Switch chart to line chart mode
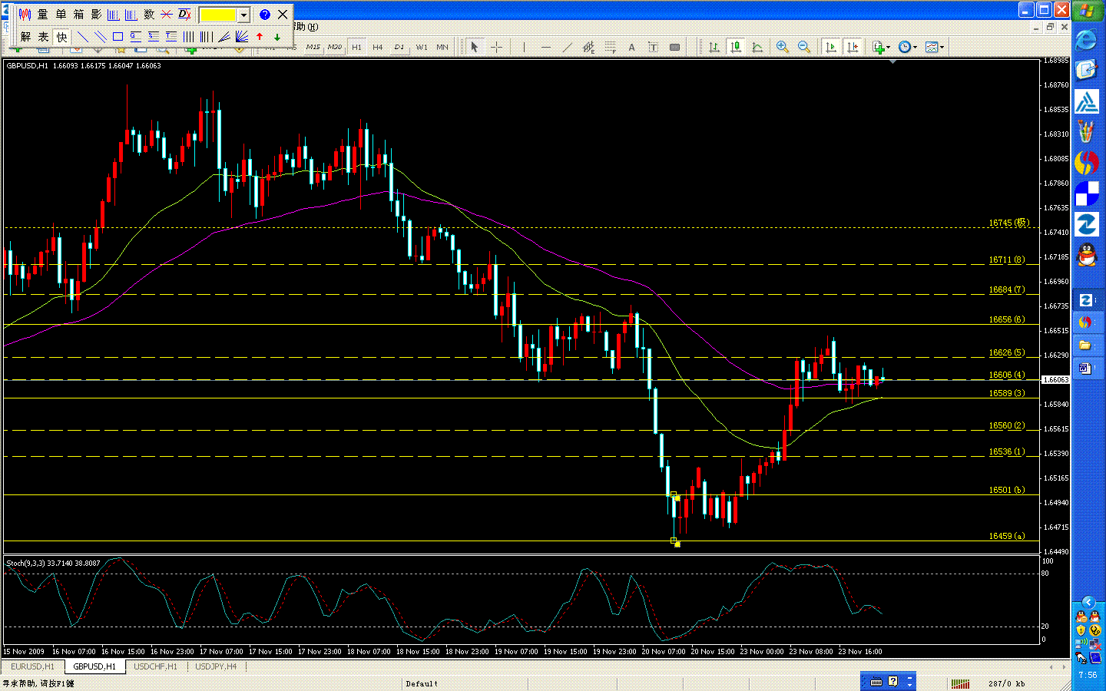 click(757, 48)
